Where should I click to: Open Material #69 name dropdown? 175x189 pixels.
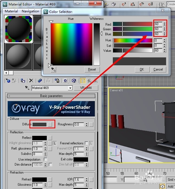[x=70, y=88]
